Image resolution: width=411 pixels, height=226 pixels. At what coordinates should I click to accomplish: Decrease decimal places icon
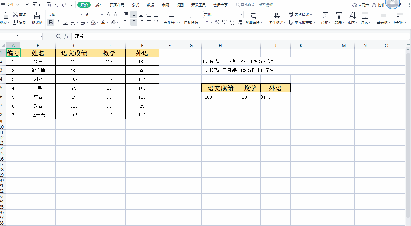(x=239, y=22)
